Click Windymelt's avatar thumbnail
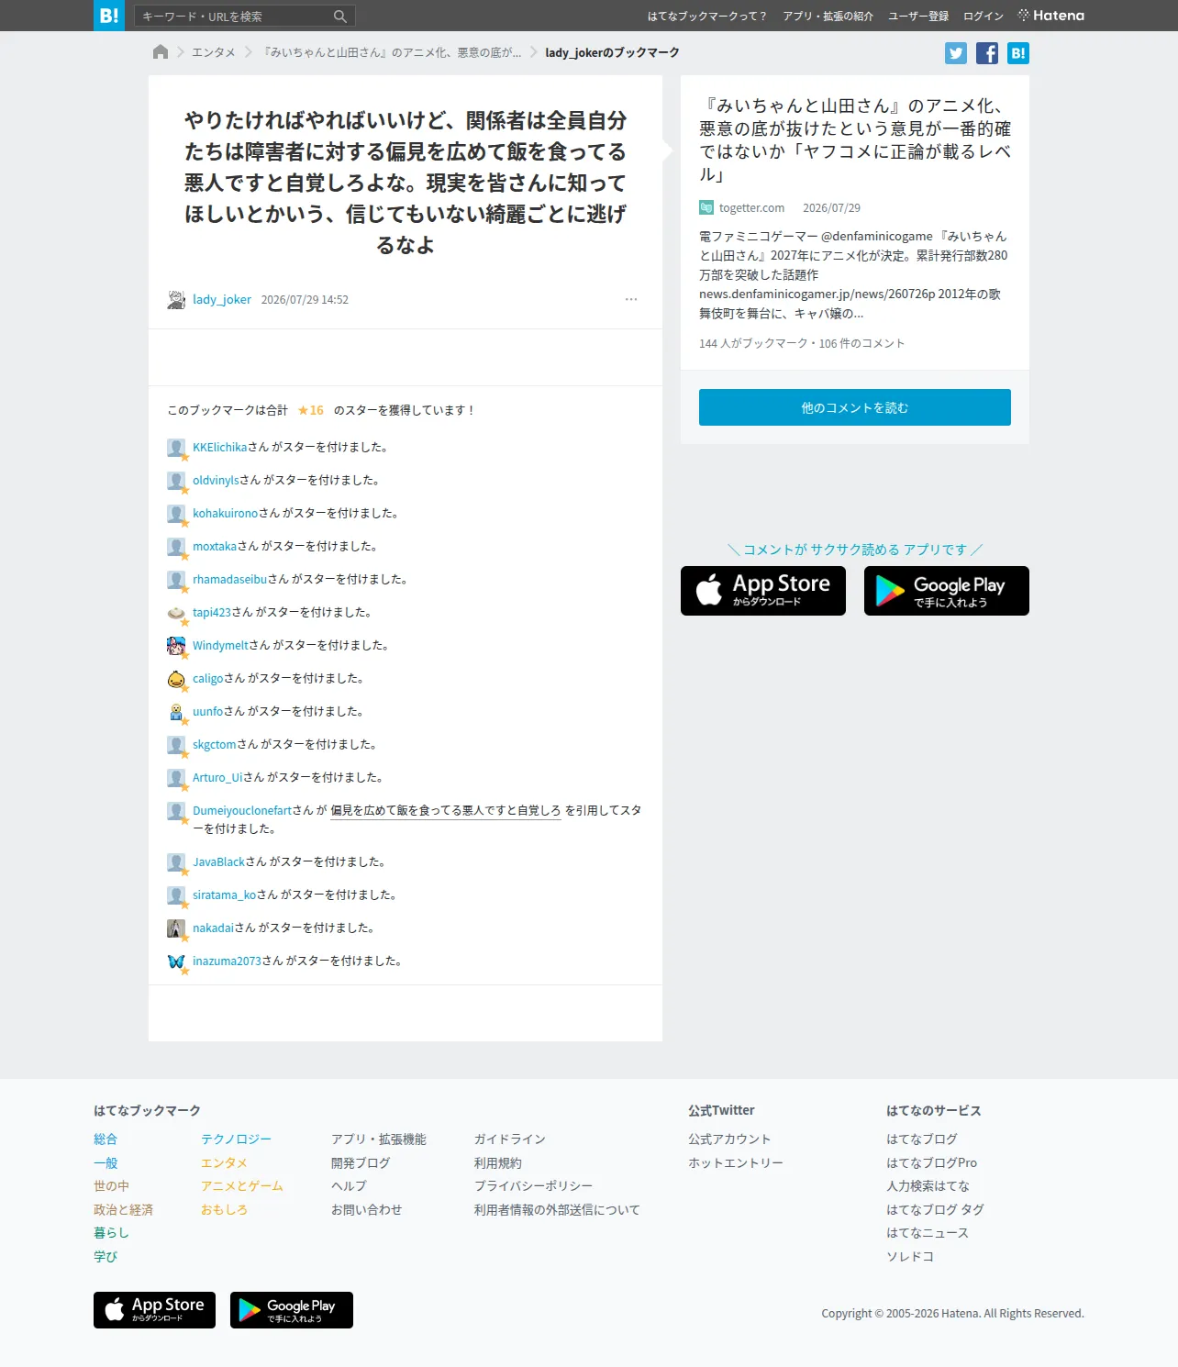Image resolution: width=1178 pixels, height=1367 pixels. (x=176, y=646)
